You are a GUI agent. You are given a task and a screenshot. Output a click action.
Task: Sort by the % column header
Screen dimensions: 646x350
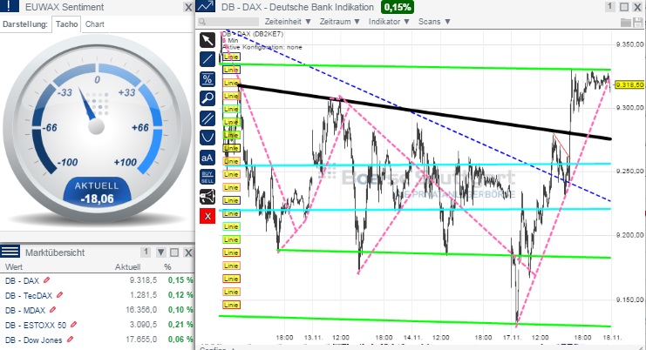(167, 267)
